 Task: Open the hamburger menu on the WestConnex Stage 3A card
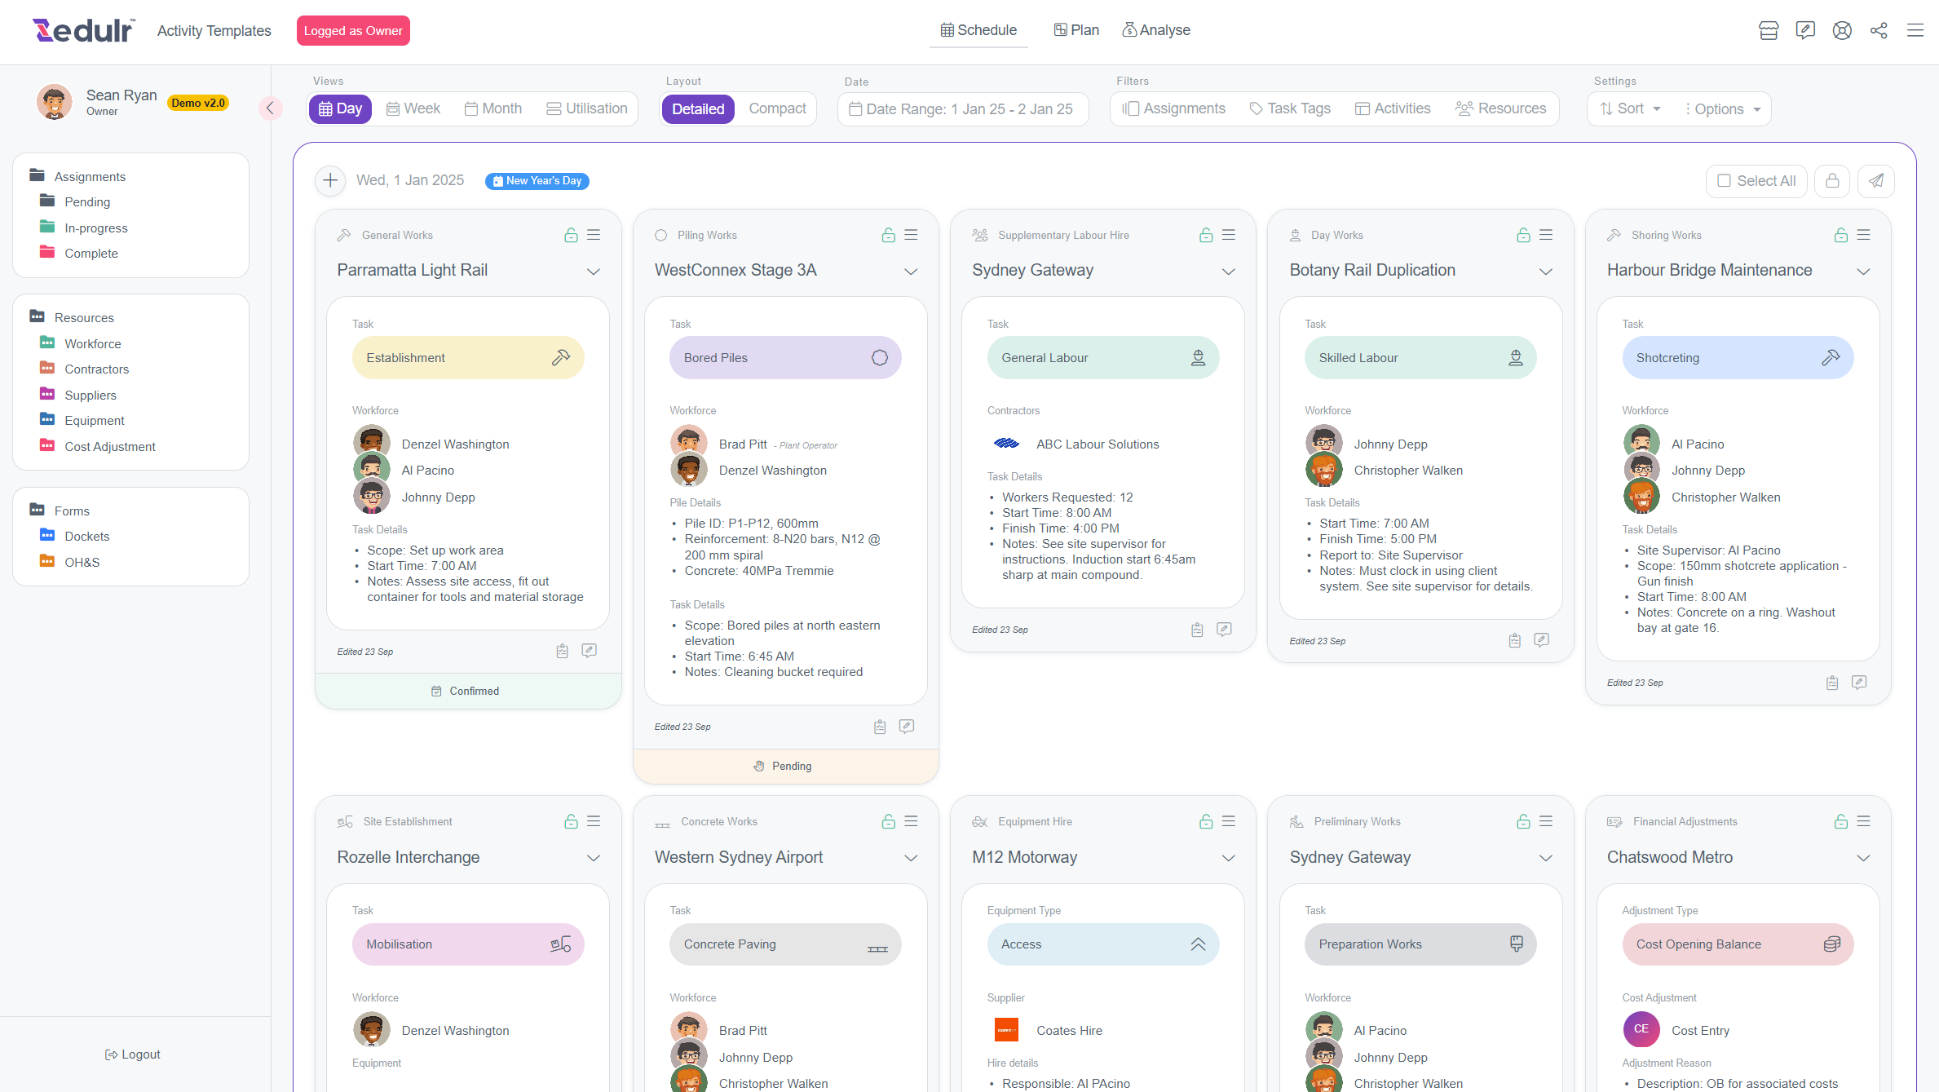[911, 235]
